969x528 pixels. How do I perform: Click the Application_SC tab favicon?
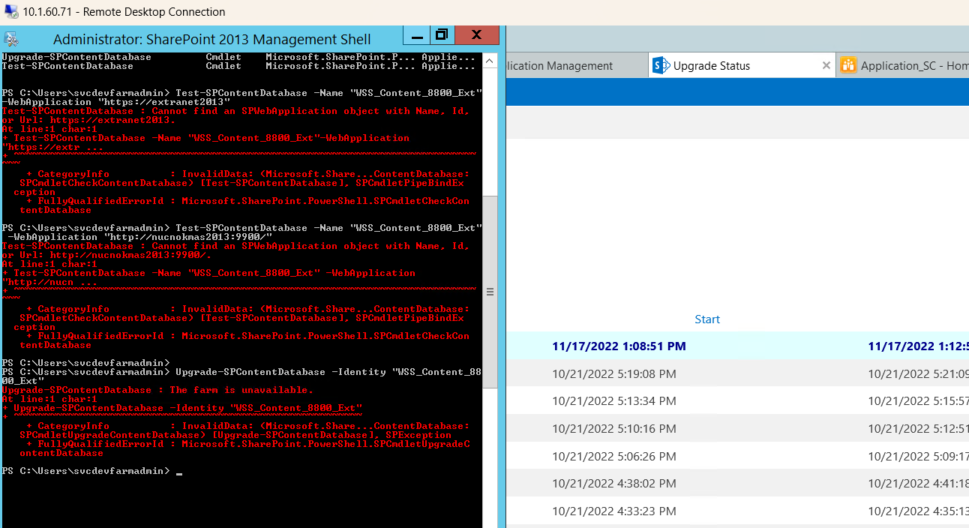(x=848, y=65)
